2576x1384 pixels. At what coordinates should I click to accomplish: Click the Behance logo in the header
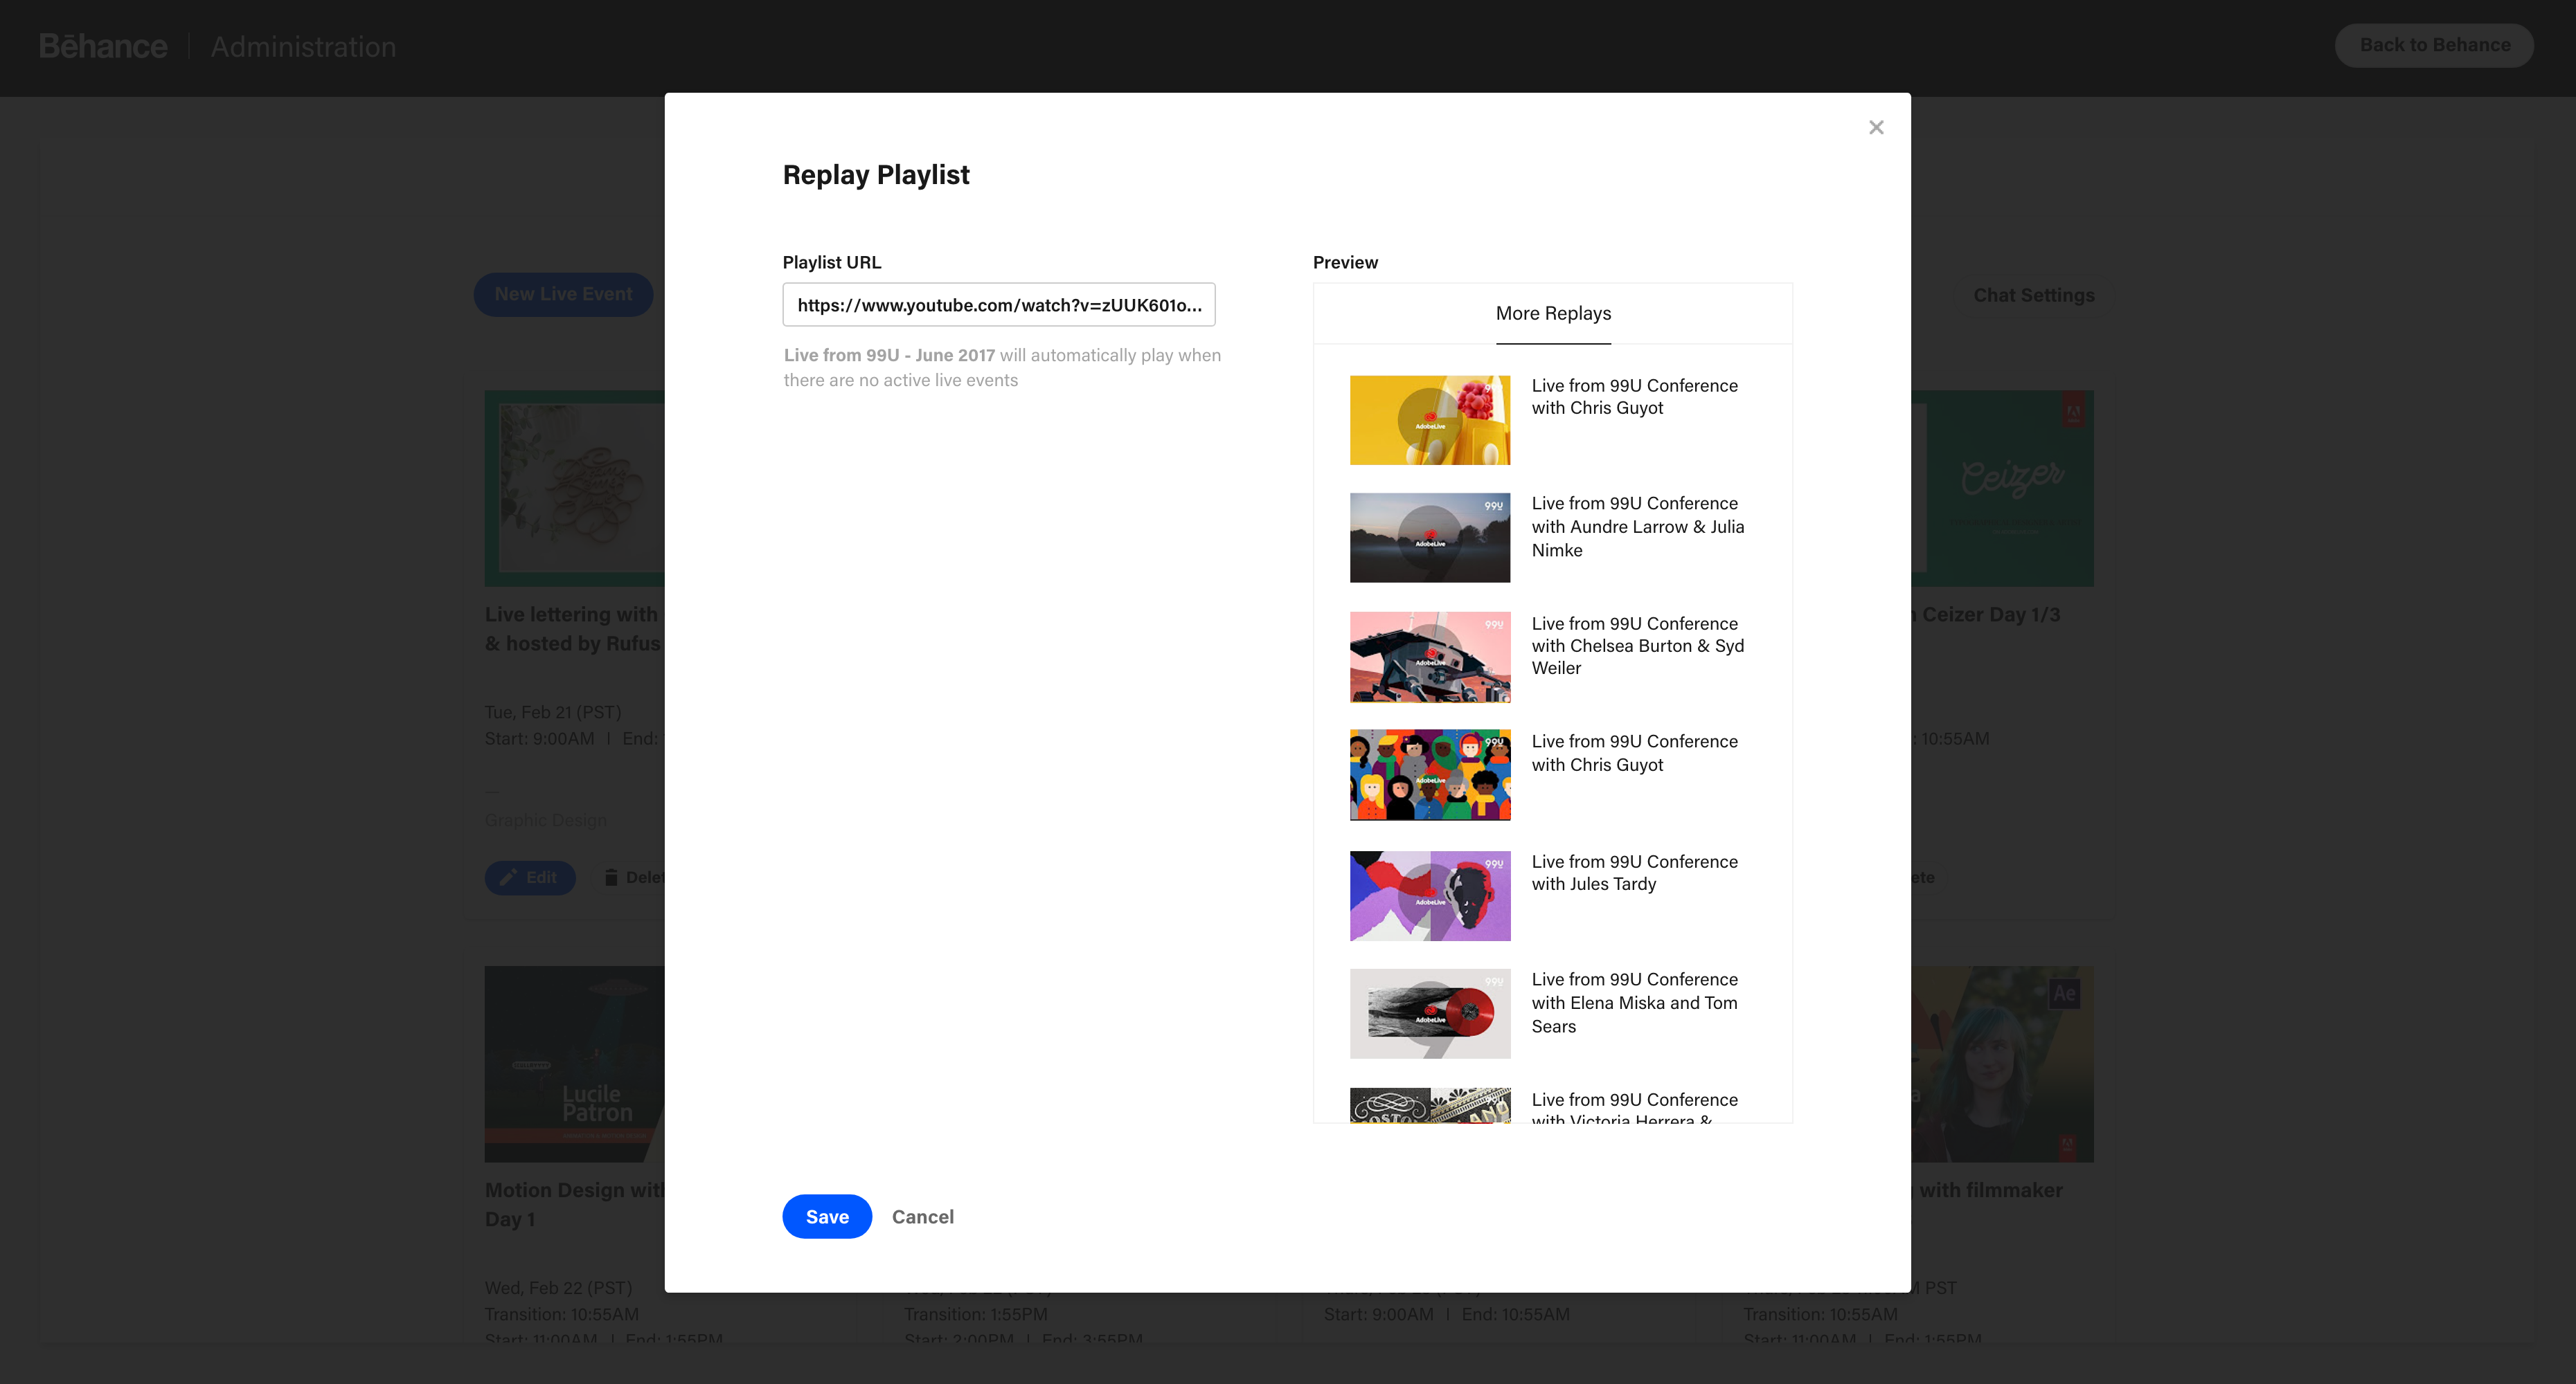click(103, 47)
